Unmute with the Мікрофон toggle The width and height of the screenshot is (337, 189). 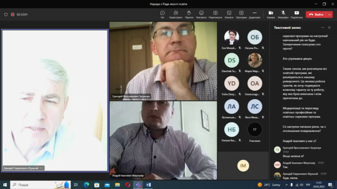coord(283,14)
